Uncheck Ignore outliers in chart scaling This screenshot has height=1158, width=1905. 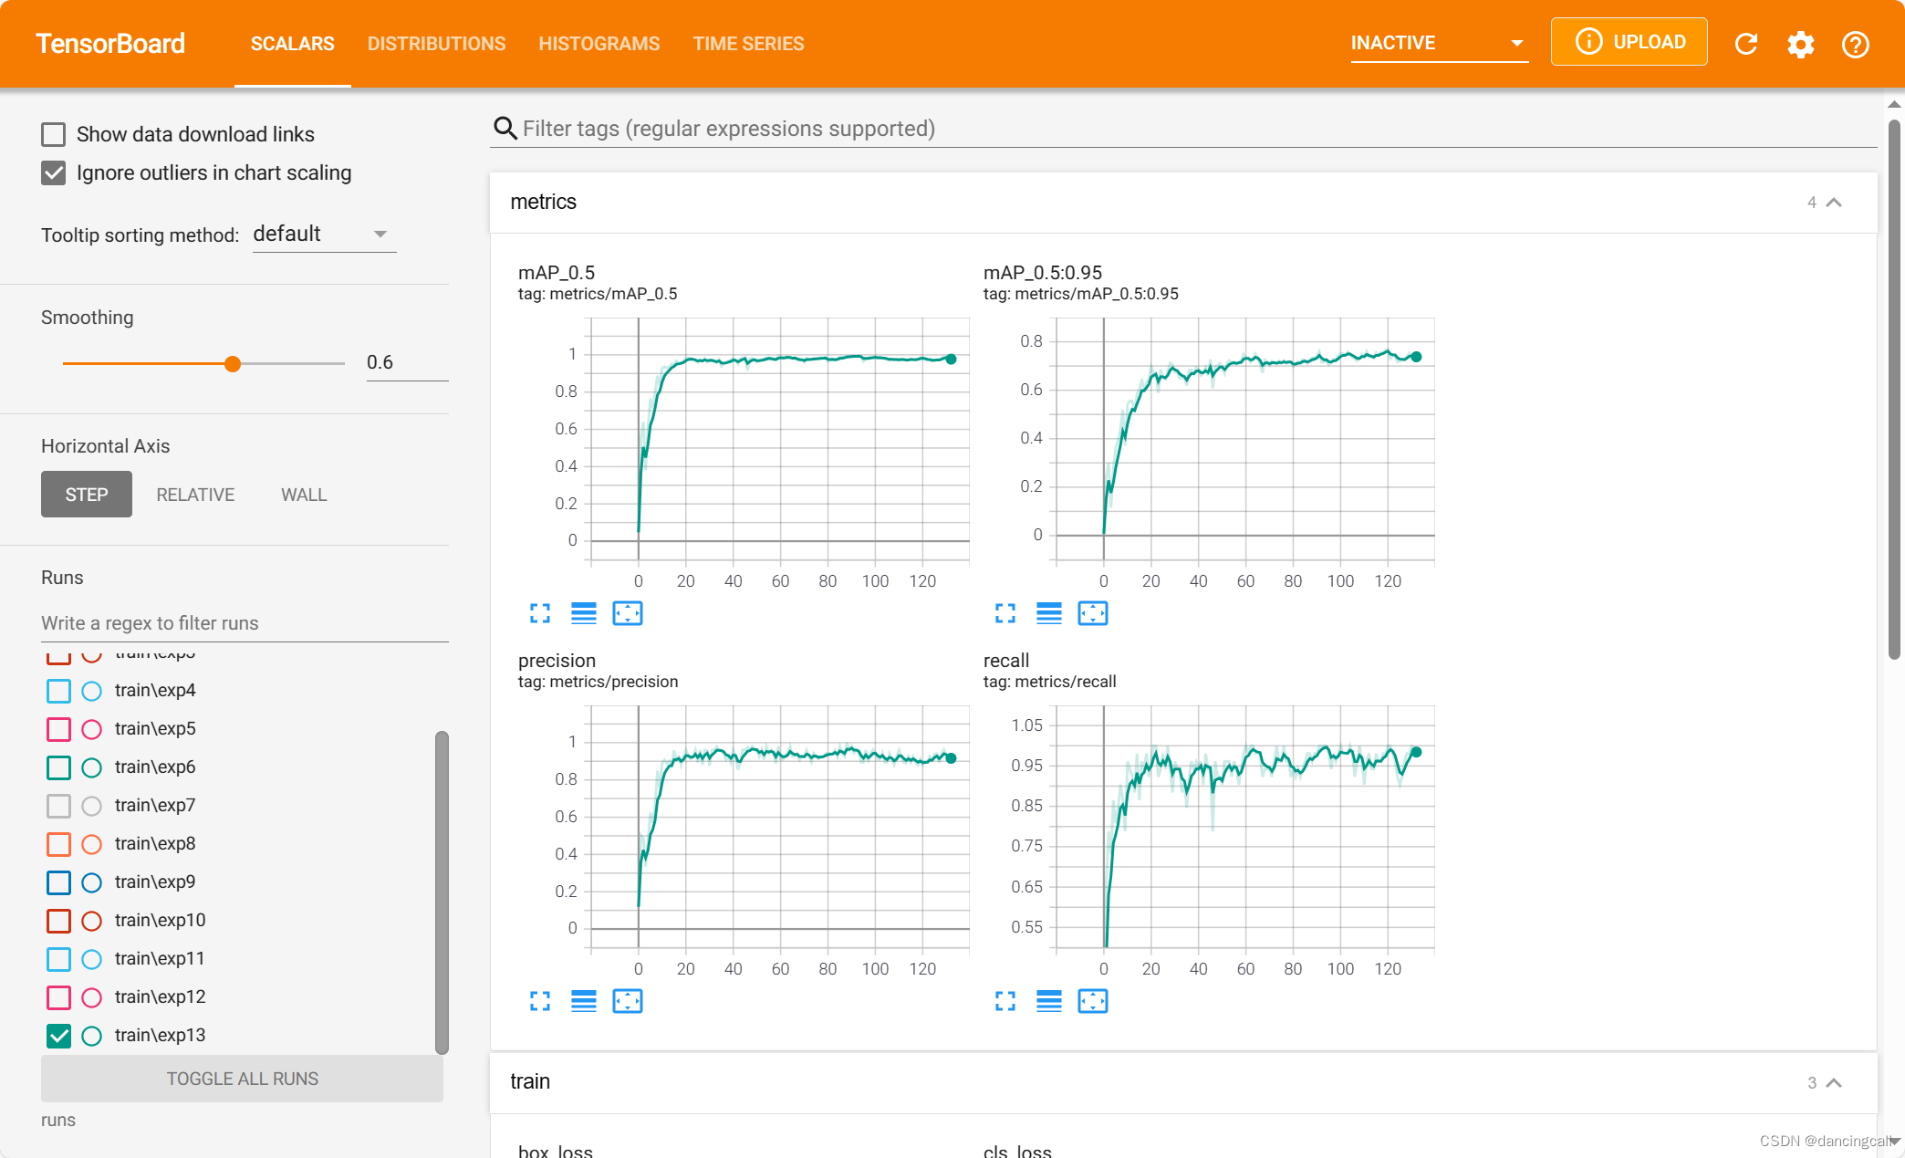pyautogui.click(x=54, y=172)
